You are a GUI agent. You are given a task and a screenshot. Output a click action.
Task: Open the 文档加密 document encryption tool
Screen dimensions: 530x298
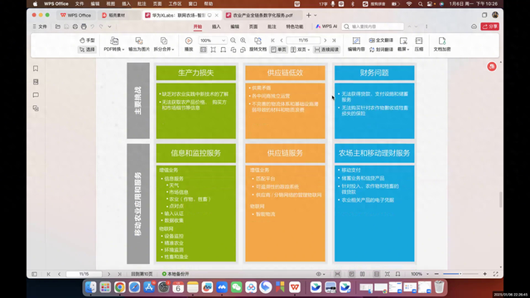pyautogui.click(x=442, y=44)
